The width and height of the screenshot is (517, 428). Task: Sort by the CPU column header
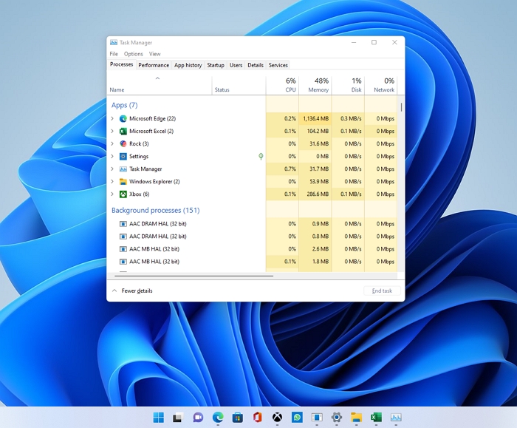[x=282, y=85]
